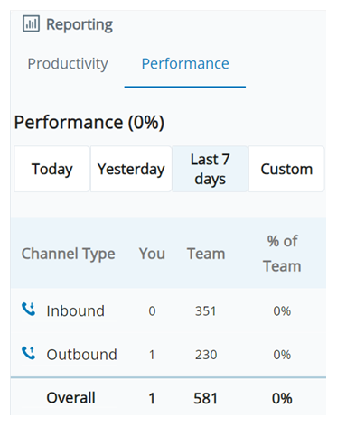Image resolution: width=337 pixels, height=426 pixels.
Task: Click Inbound % of Team value
Action: [282, 311]
